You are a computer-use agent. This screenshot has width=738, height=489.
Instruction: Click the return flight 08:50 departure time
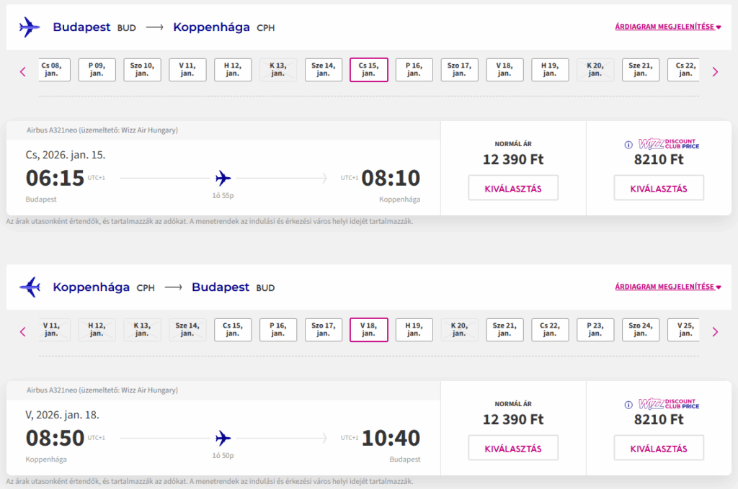pyautogui.click(x=55, y=438)
